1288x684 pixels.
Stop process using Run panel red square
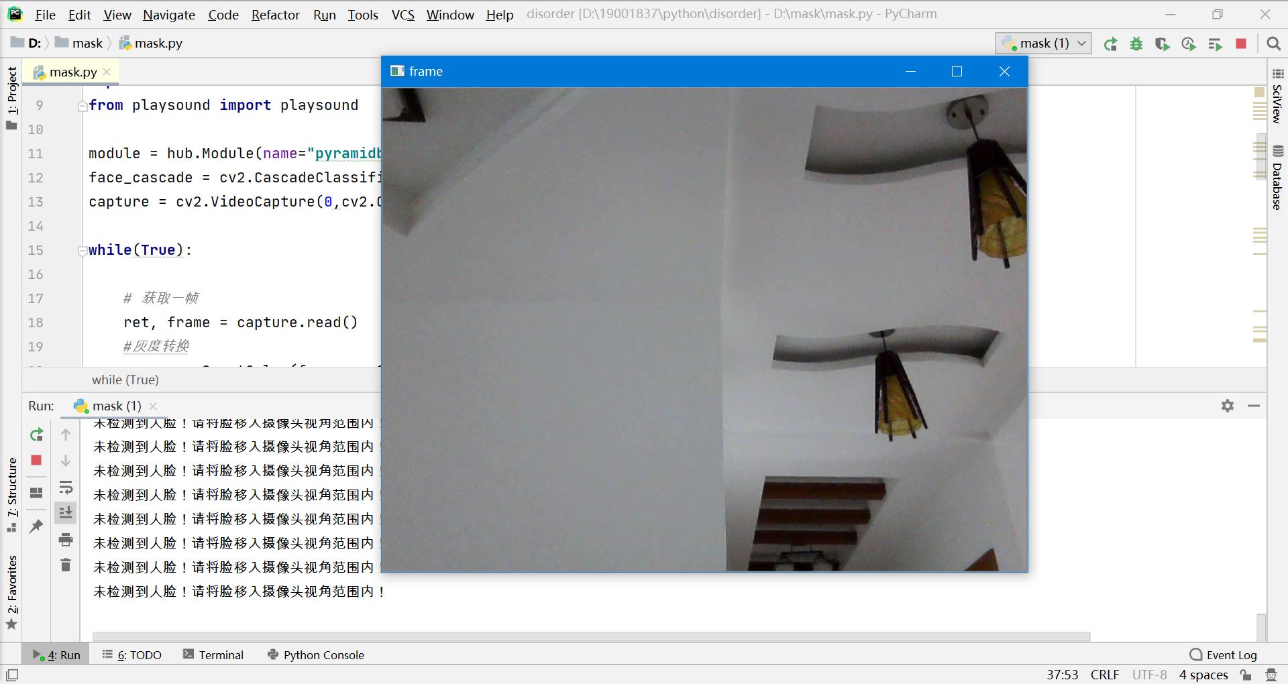(36, 460)
